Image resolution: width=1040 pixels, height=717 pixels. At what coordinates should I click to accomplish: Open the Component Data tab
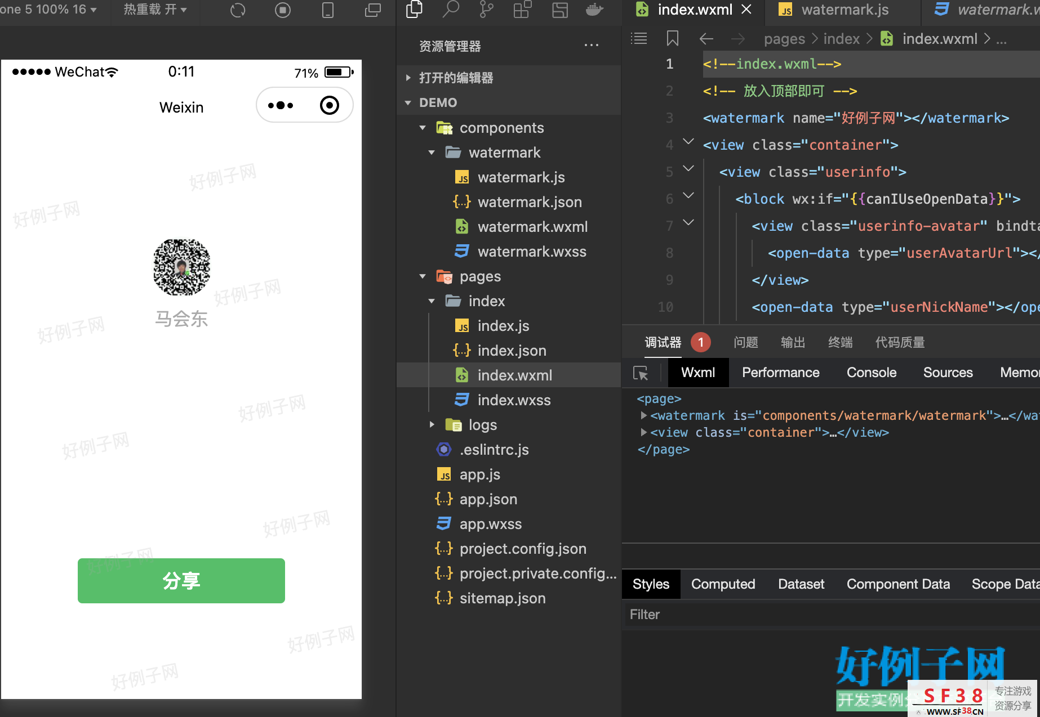(x=898, y=584)
